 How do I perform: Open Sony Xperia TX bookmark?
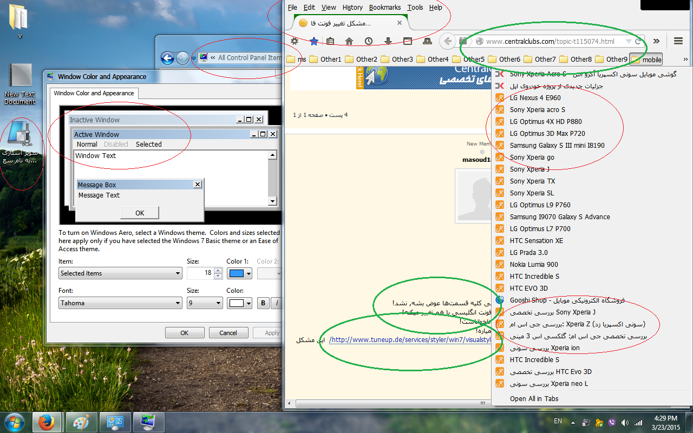point(592,181)
